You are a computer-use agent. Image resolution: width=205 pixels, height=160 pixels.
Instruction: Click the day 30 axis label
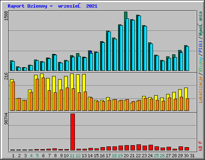186,156
